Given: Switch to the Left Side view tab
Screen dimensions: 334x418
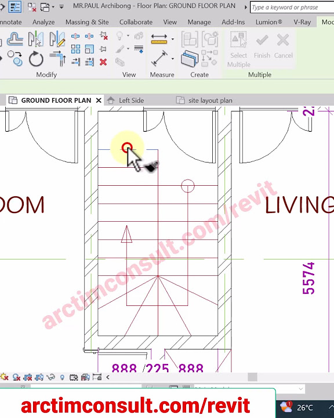Looking at the screenshot, I should coord(131,100).
